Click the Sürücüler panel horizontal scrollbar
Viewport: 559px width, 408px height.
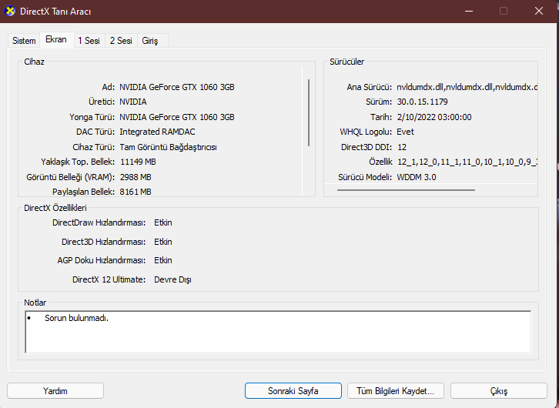(406, 190)
